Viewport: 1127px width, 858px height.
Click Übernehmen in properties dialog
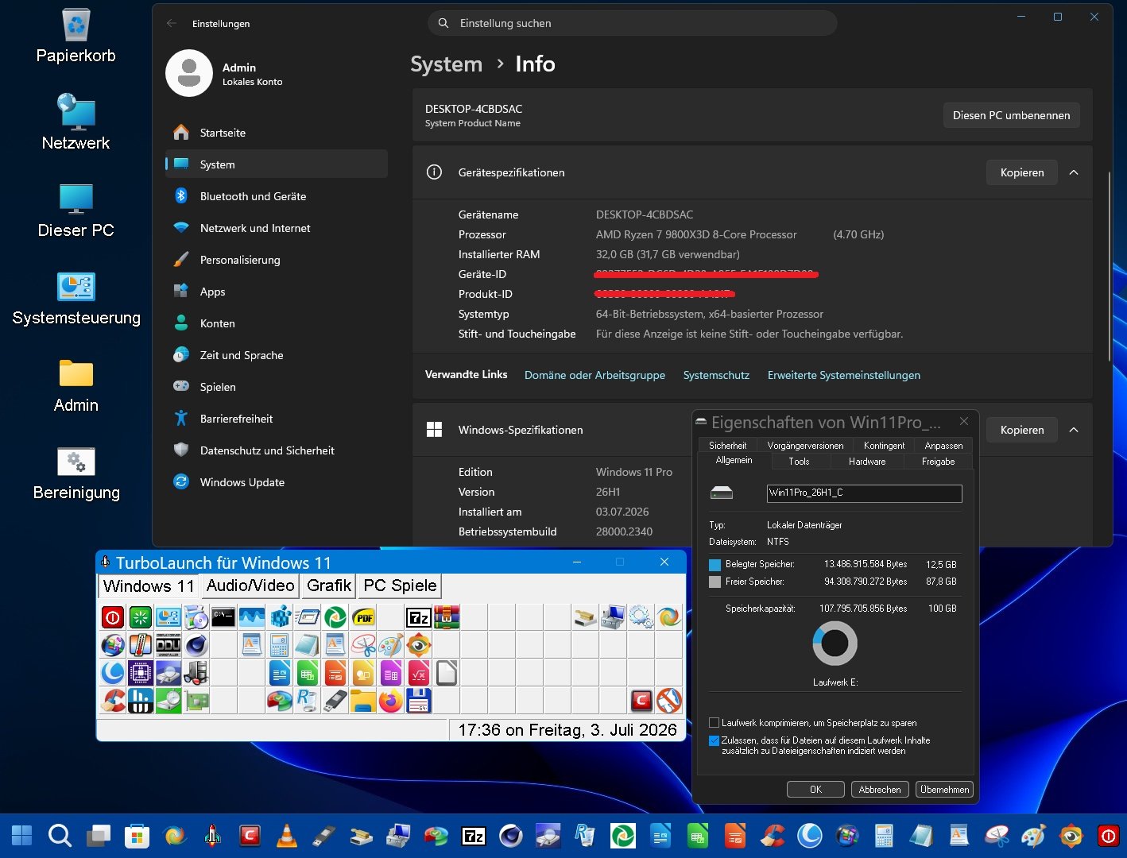[944, 790]
